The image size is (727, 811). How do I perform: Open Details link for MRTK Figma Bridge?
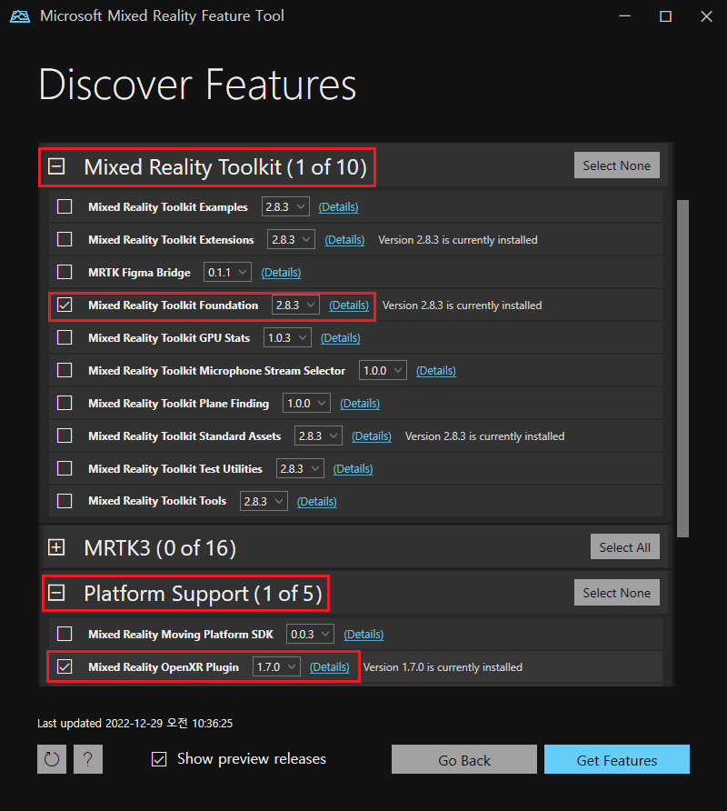coord(281,273)
